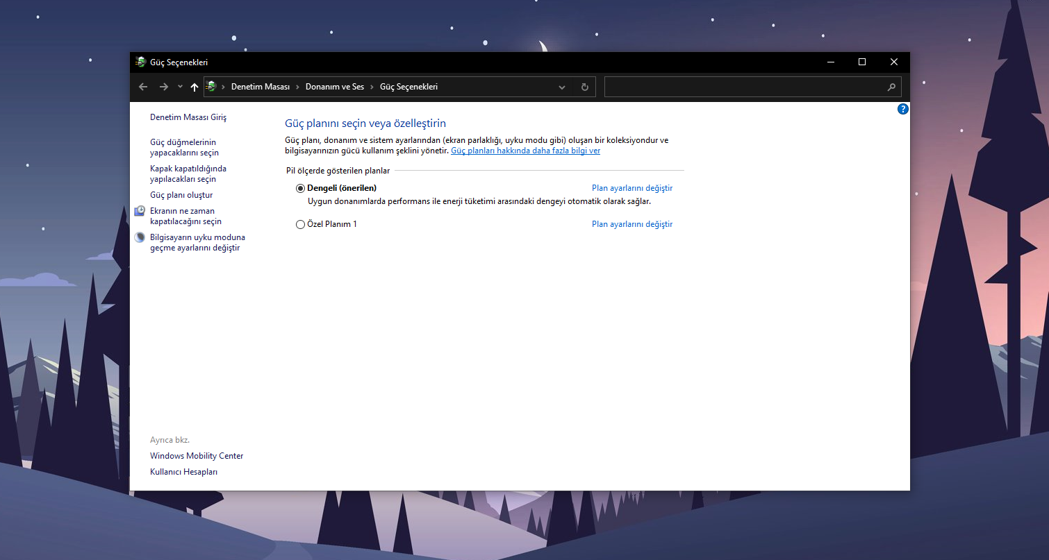Minimize the Güç Seçenekleri window
The image size is (1049, 560).
pyautogui.click(x=831, y=62)
